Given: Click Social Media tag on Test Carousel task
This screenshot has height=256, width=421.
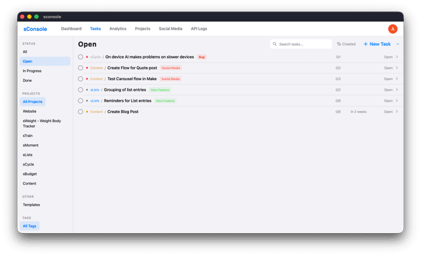Looking at the screenshot, I should point(170,79).
